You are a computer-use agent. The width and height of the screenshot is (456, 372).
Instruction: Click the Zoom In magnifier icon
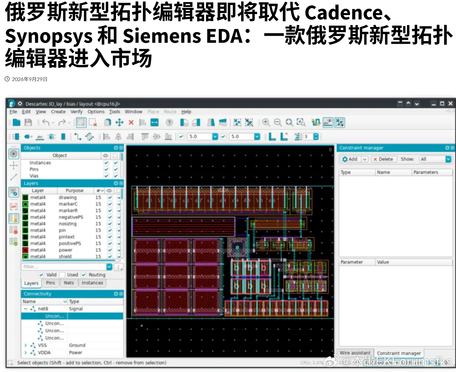[266, 122]
